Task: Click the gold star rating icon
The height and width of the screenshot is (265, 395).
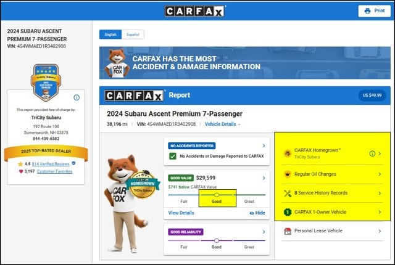Action: (20, 164)
